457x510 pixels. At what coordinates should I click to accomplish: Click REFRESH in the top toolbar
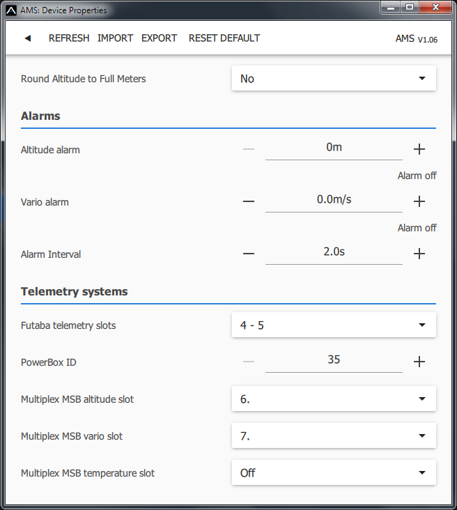(x=69, y=38)
